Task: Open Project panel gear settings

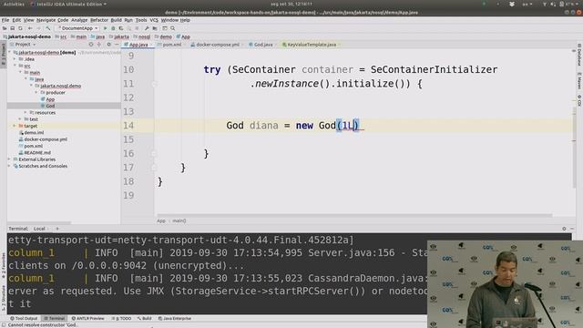Action: point(108,45)
